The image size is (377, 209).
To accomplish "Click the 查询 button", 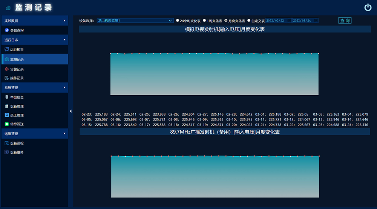I will point(345,21).
